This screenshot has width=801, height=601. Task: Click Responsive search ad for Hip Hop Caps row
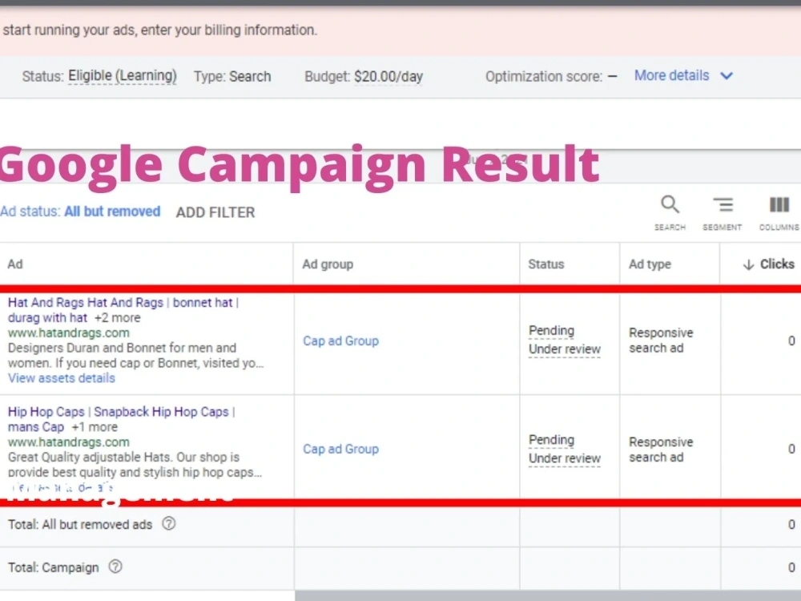coord(661,450)
